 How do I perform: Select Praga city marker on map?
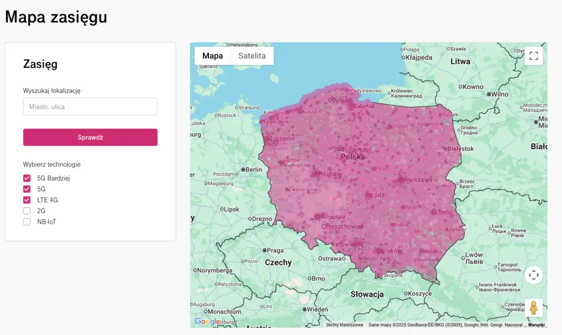point(272,250)
